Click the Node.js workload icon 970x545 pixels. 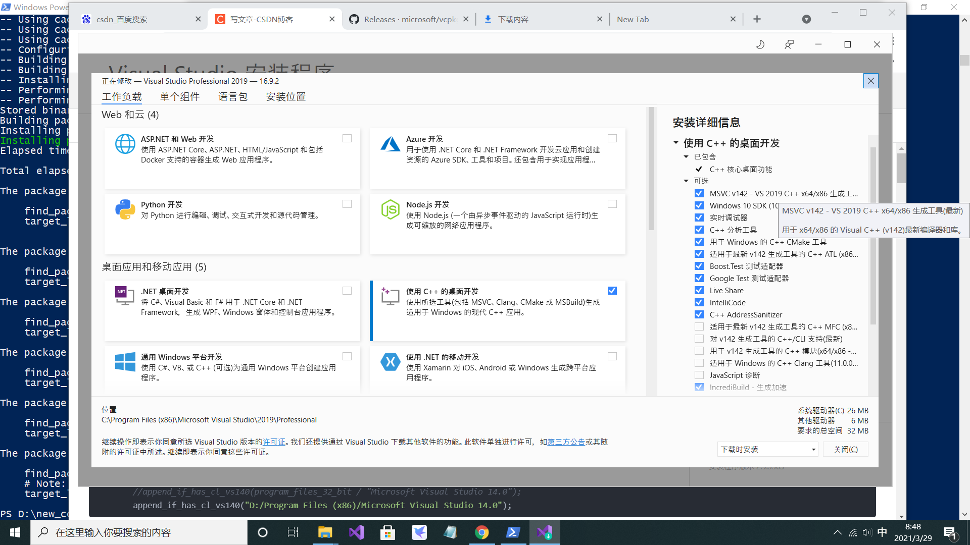click(x=390, y=209)
